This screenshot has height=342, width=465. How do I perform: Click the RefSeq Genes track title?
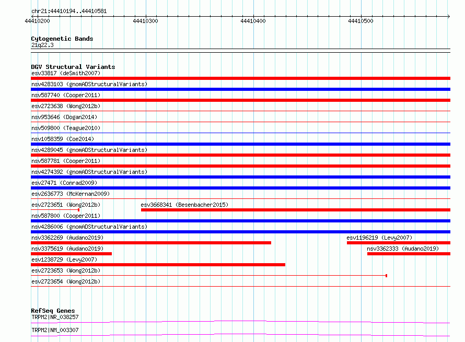pyautogui.click(x=53, y=311)
